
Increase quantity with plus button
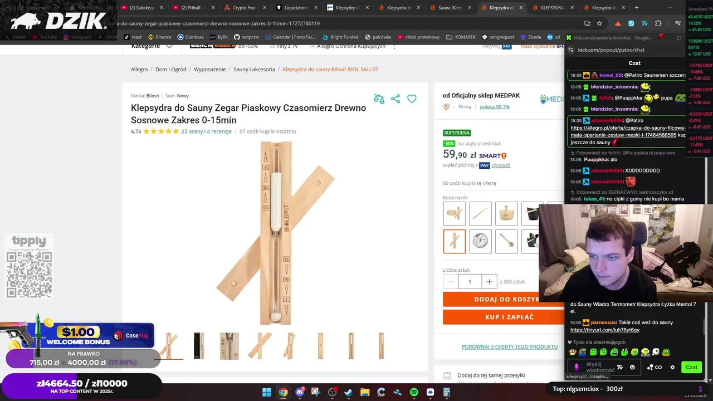(x=489, y=282)
